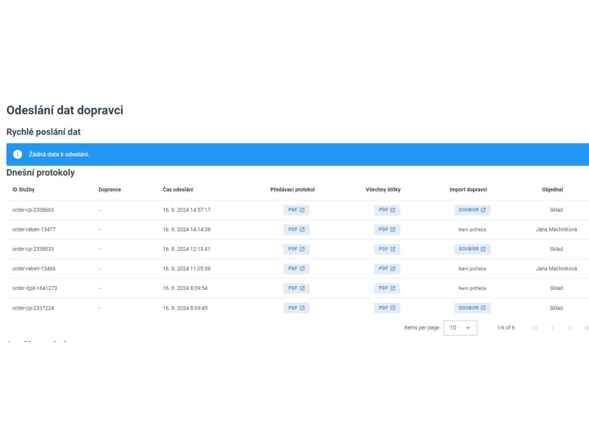This screenshot has height=442, width=589.
Task: Click timestamp 16. 8. 2024 8:09:45
Action: click(185, 308)
